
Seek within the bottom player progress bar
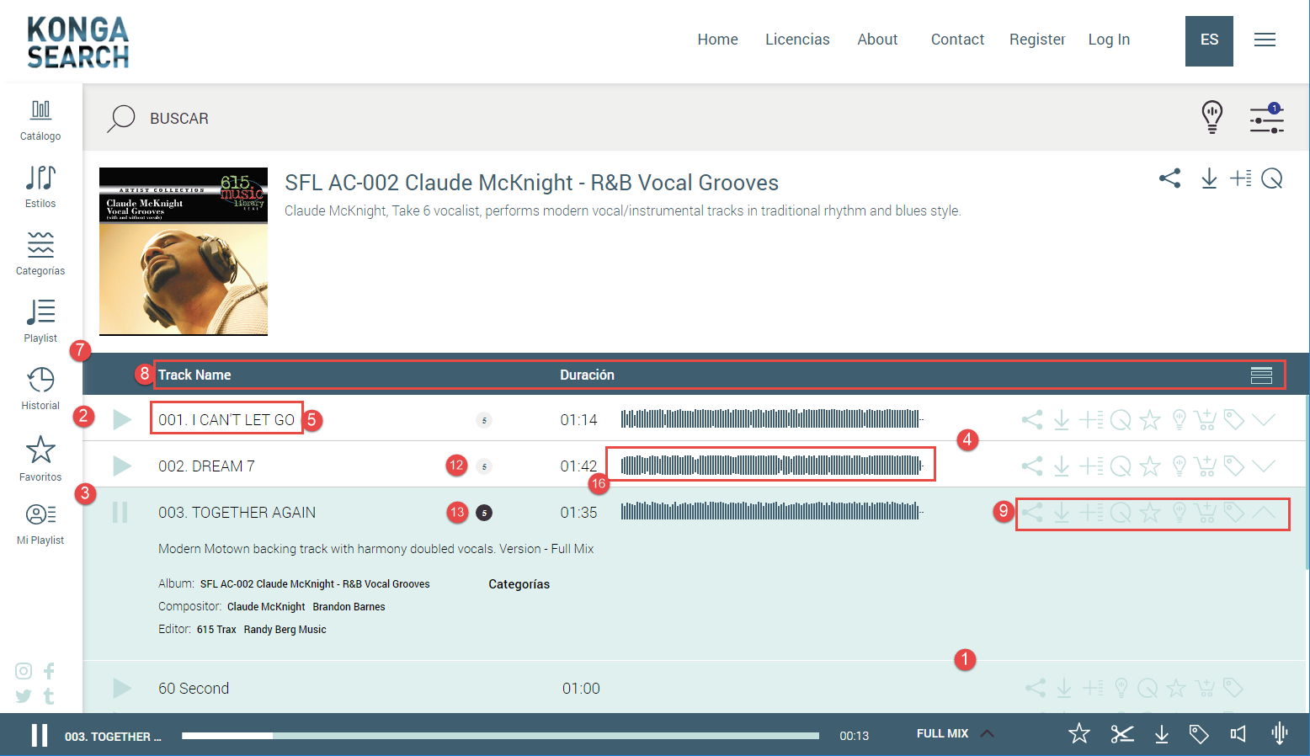click(500, 736)
